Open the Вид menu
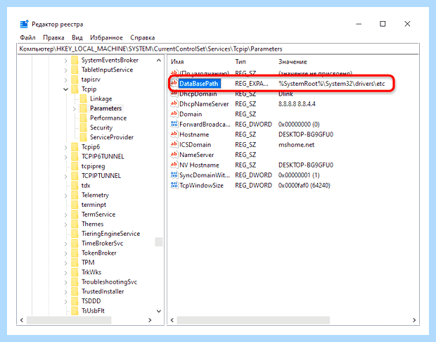 click(x=77, y=37)
